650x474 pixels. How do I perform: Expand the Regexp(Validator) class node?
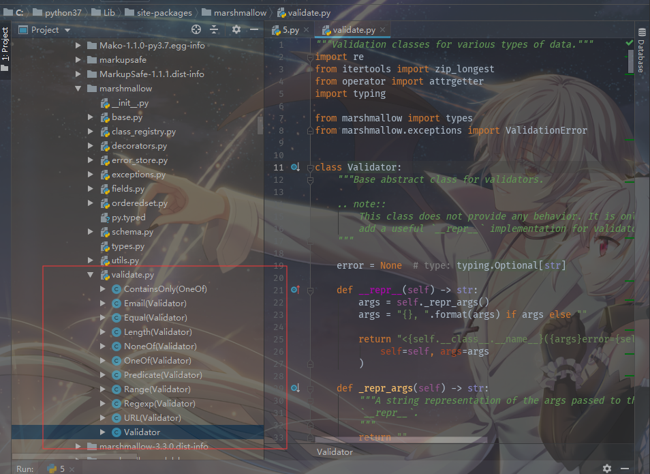coord(103,404)
